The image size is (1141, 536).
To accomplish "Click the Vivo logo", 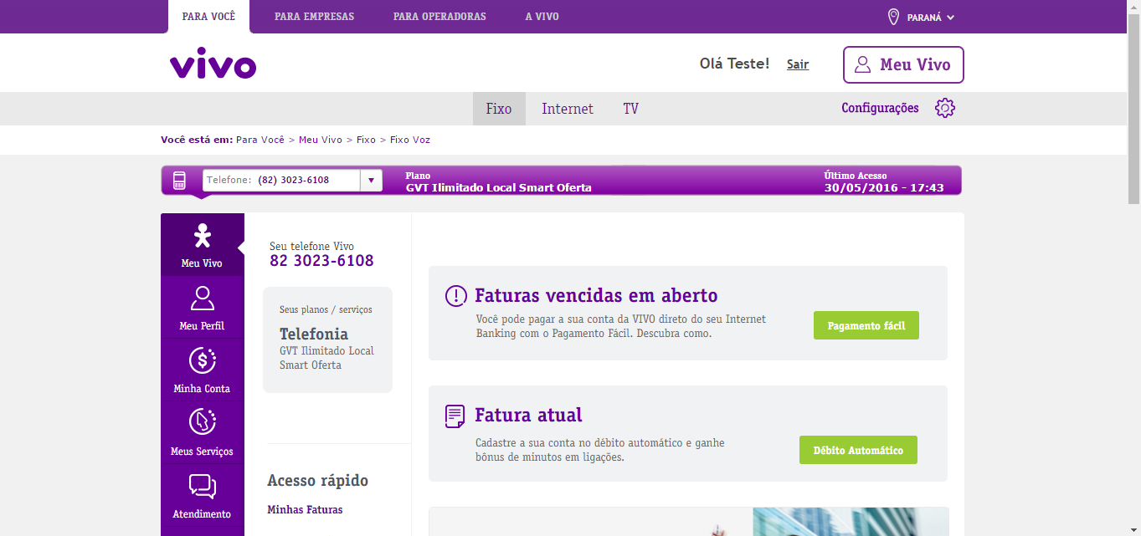I will click(213, 64).
